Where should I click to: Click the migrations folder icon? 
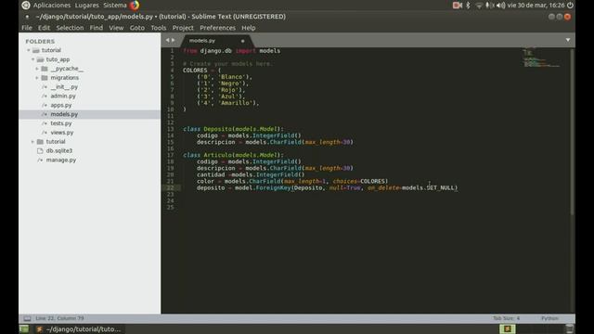[x=45, y=78]
